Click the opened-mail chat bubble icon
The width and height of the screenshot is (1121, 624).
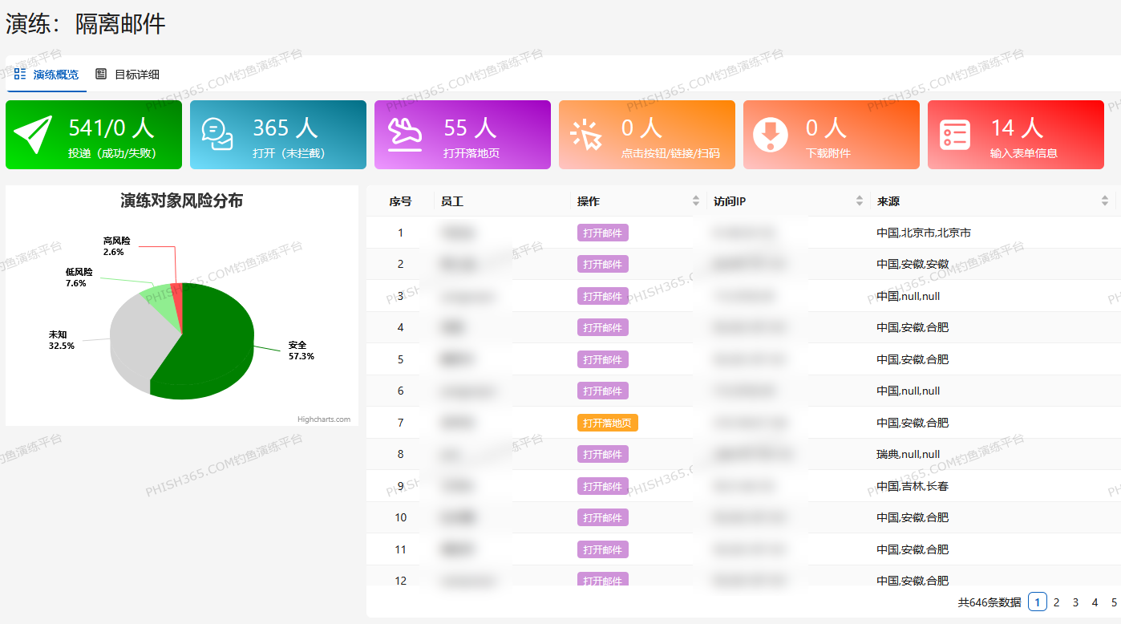click(x=217, y=135)
